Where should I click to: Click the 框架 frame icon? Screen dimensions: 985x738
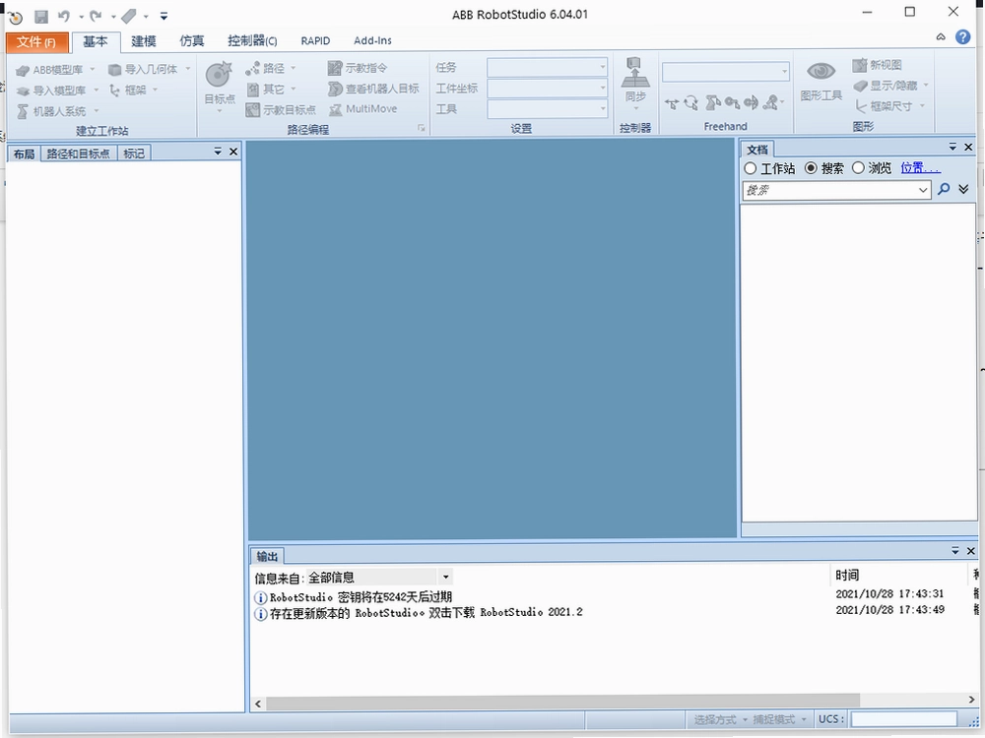[x=114, y=90]
